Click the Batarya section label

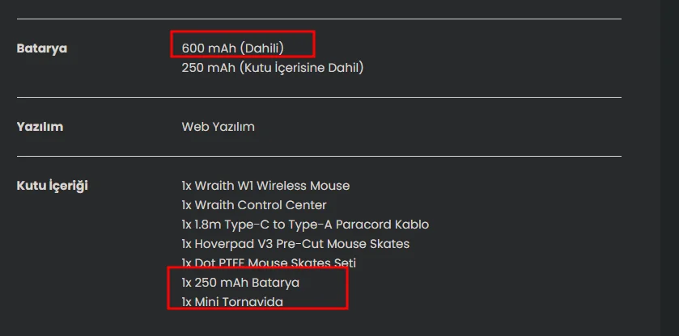pos(42,48)
